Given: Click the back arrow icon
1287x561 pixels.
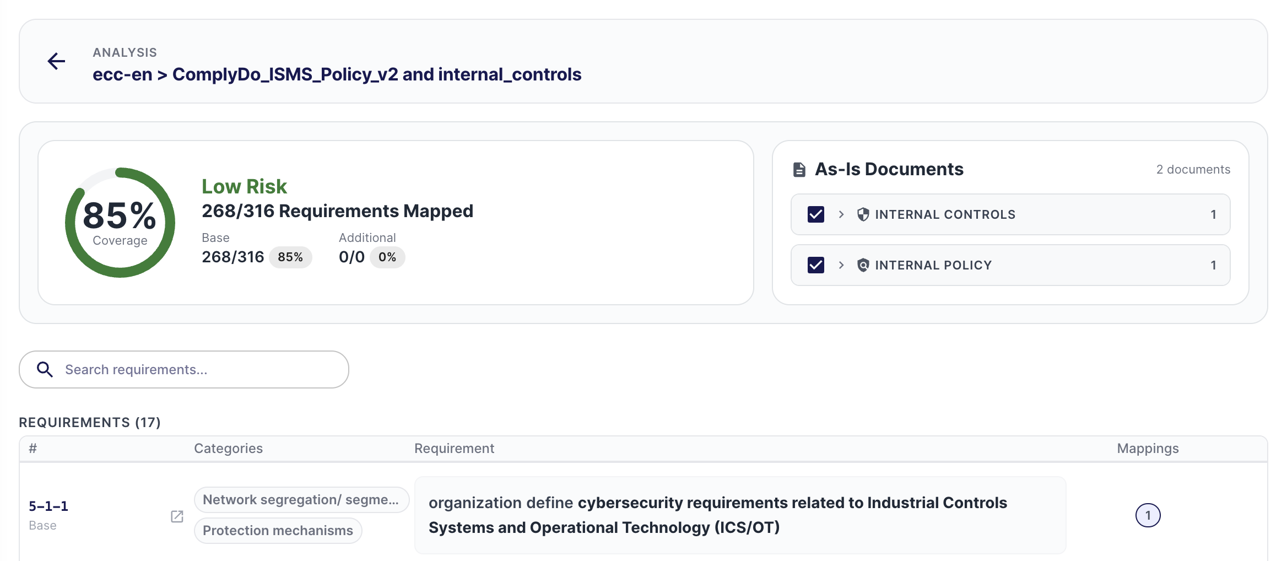Looking at the screenshot, I should pyautogui.click(x=56, y=61).
